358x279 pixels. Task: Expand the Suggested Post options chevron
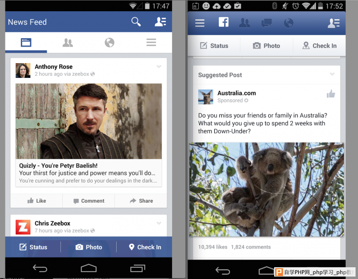coord(332,74)
